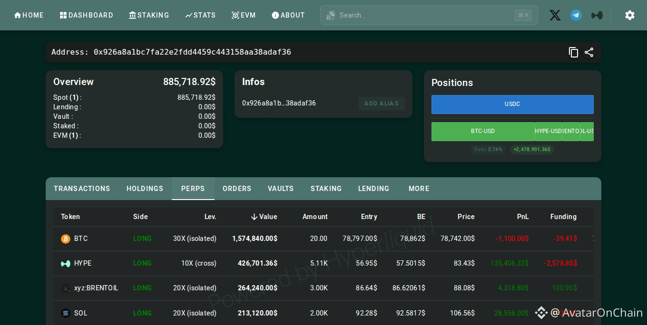
Task: Open the EVM nav item
Action: tap(244, 15)
